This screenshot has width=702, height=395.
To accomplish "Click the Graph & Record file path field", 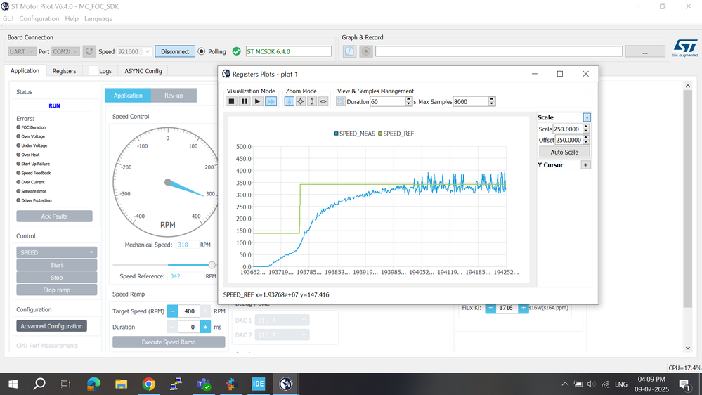I will [499, 51].
